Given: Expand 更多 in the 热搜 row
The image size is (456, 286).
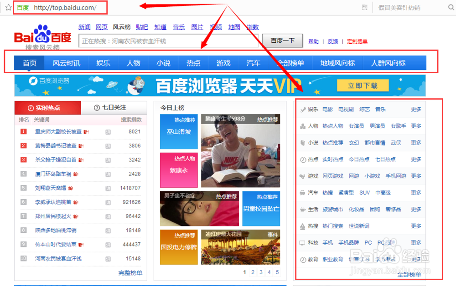Looking at the screenshot, I should point(416,226).
